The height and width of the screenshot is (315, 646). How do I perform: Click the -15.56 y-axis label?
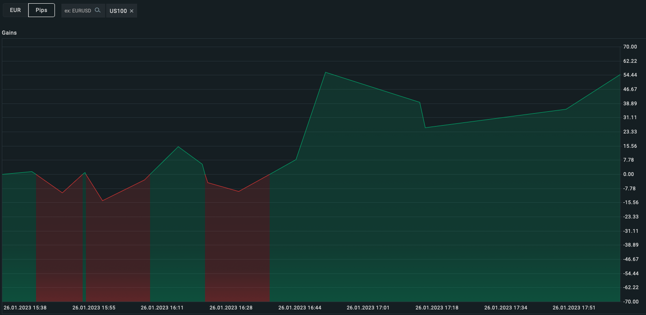[x=631, y=202]
